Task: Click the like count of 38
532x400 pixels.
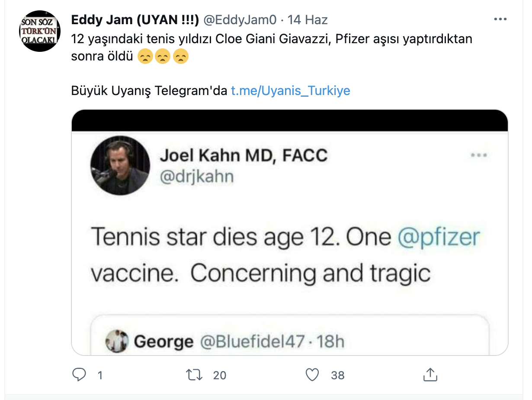Action: pos(338,375)
